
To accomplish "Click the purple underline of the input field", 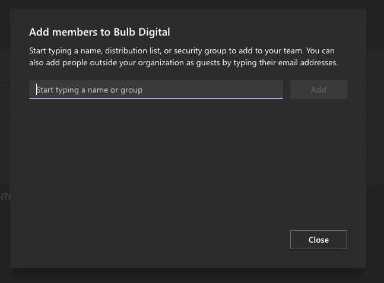I will point(156,98).
